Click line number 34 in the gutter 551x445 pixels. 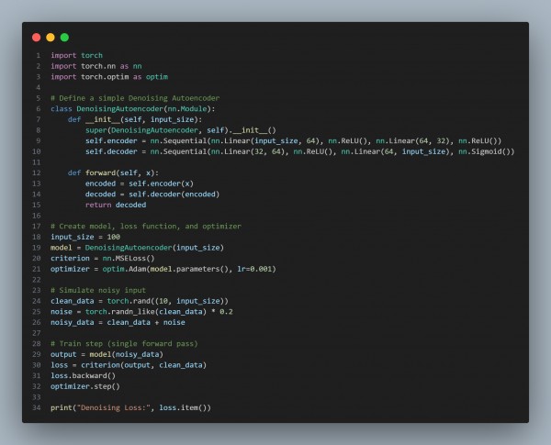37,407
